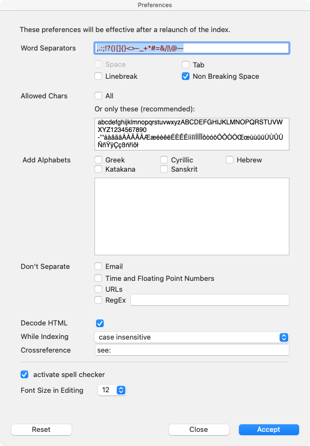Add the Greek alphabet
The width and height of the screenshot is (310, 446).
point(98,160)
